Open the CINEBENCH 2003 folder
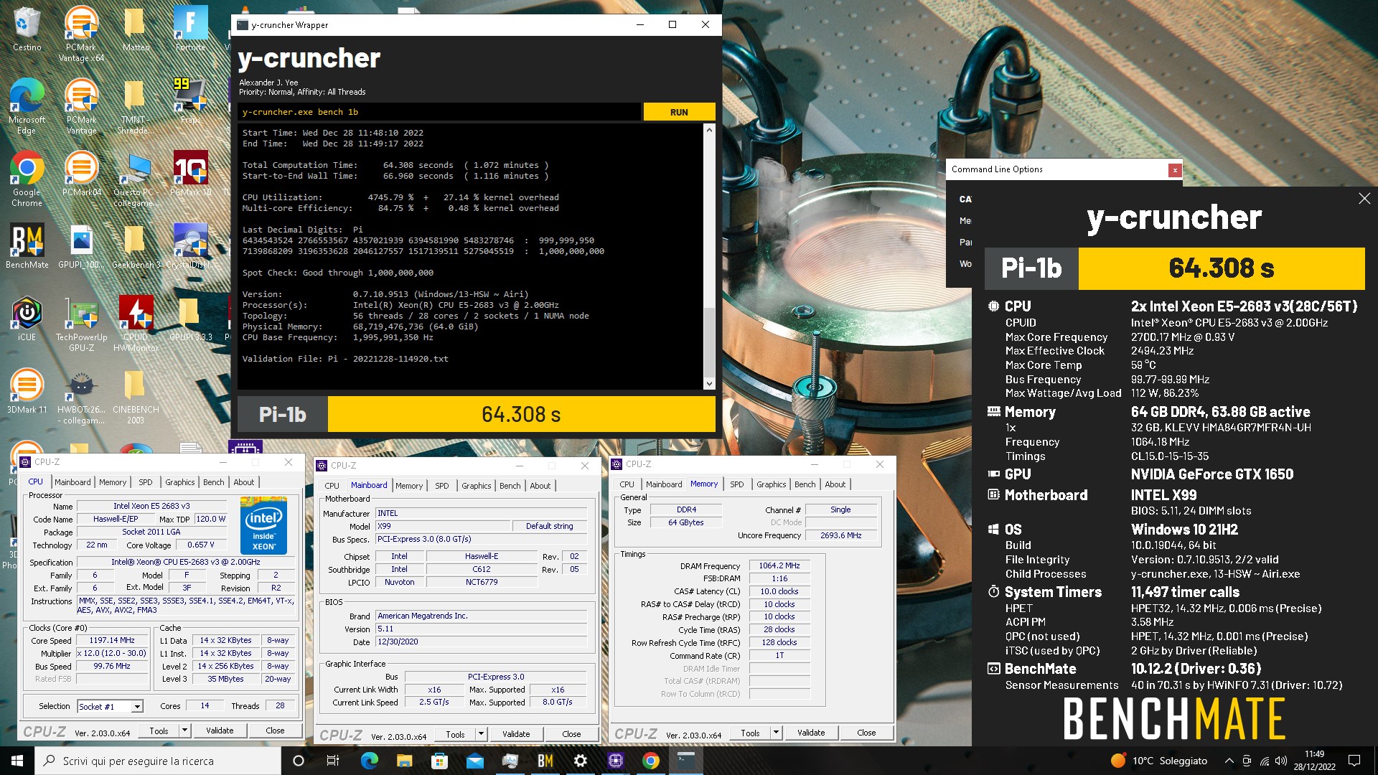 (136, 396)
